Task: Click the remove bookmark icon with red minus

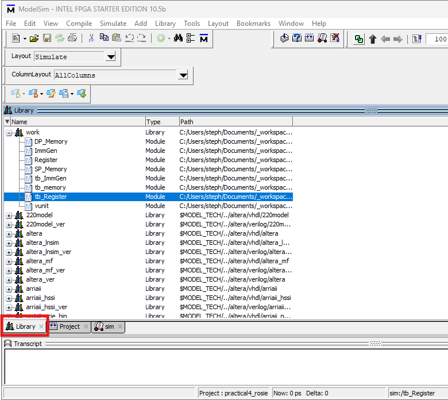Action: tap(33, 93)
